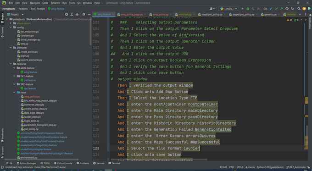
Task: Select opened file in Project panel
Action: (x=67, y=15)
